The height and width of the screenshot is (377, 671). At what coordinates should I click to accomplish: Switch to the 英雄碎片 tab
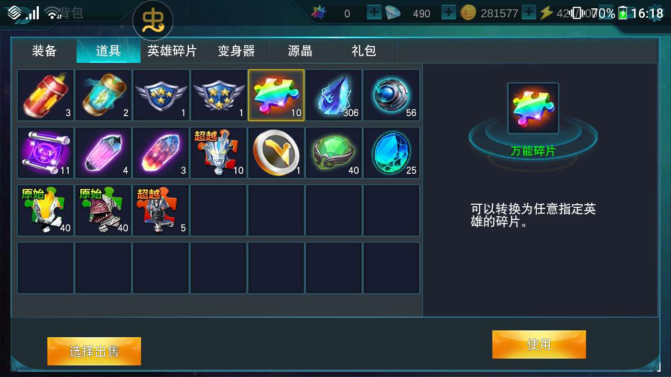coord(172,51)
